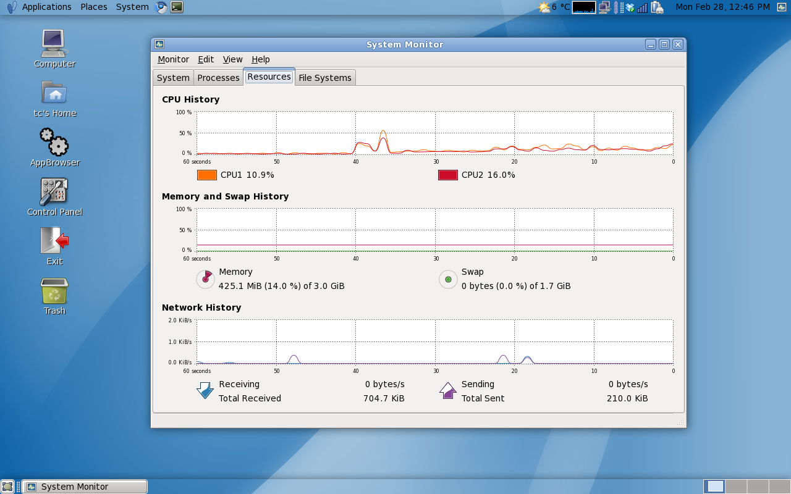Screen dimensions: 791x494
Task: Open the terminal launcher in the top panel
Action: 177,7
